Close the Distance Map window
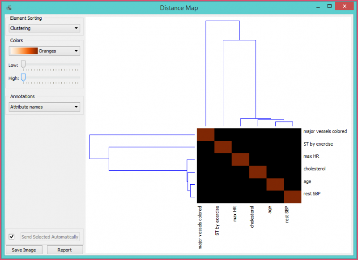 point(344,6)
